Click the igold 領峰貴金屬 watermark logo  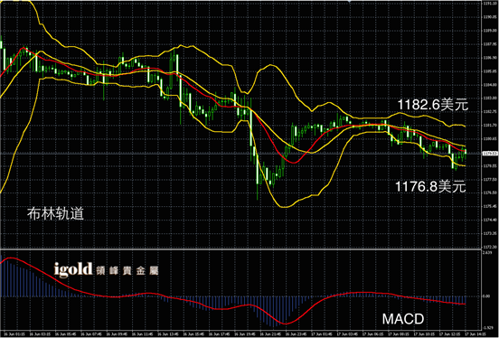(107, 270)
